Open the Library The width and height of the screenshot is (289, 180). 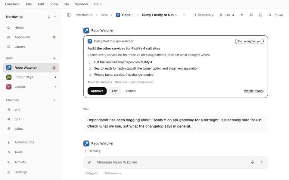31,47
